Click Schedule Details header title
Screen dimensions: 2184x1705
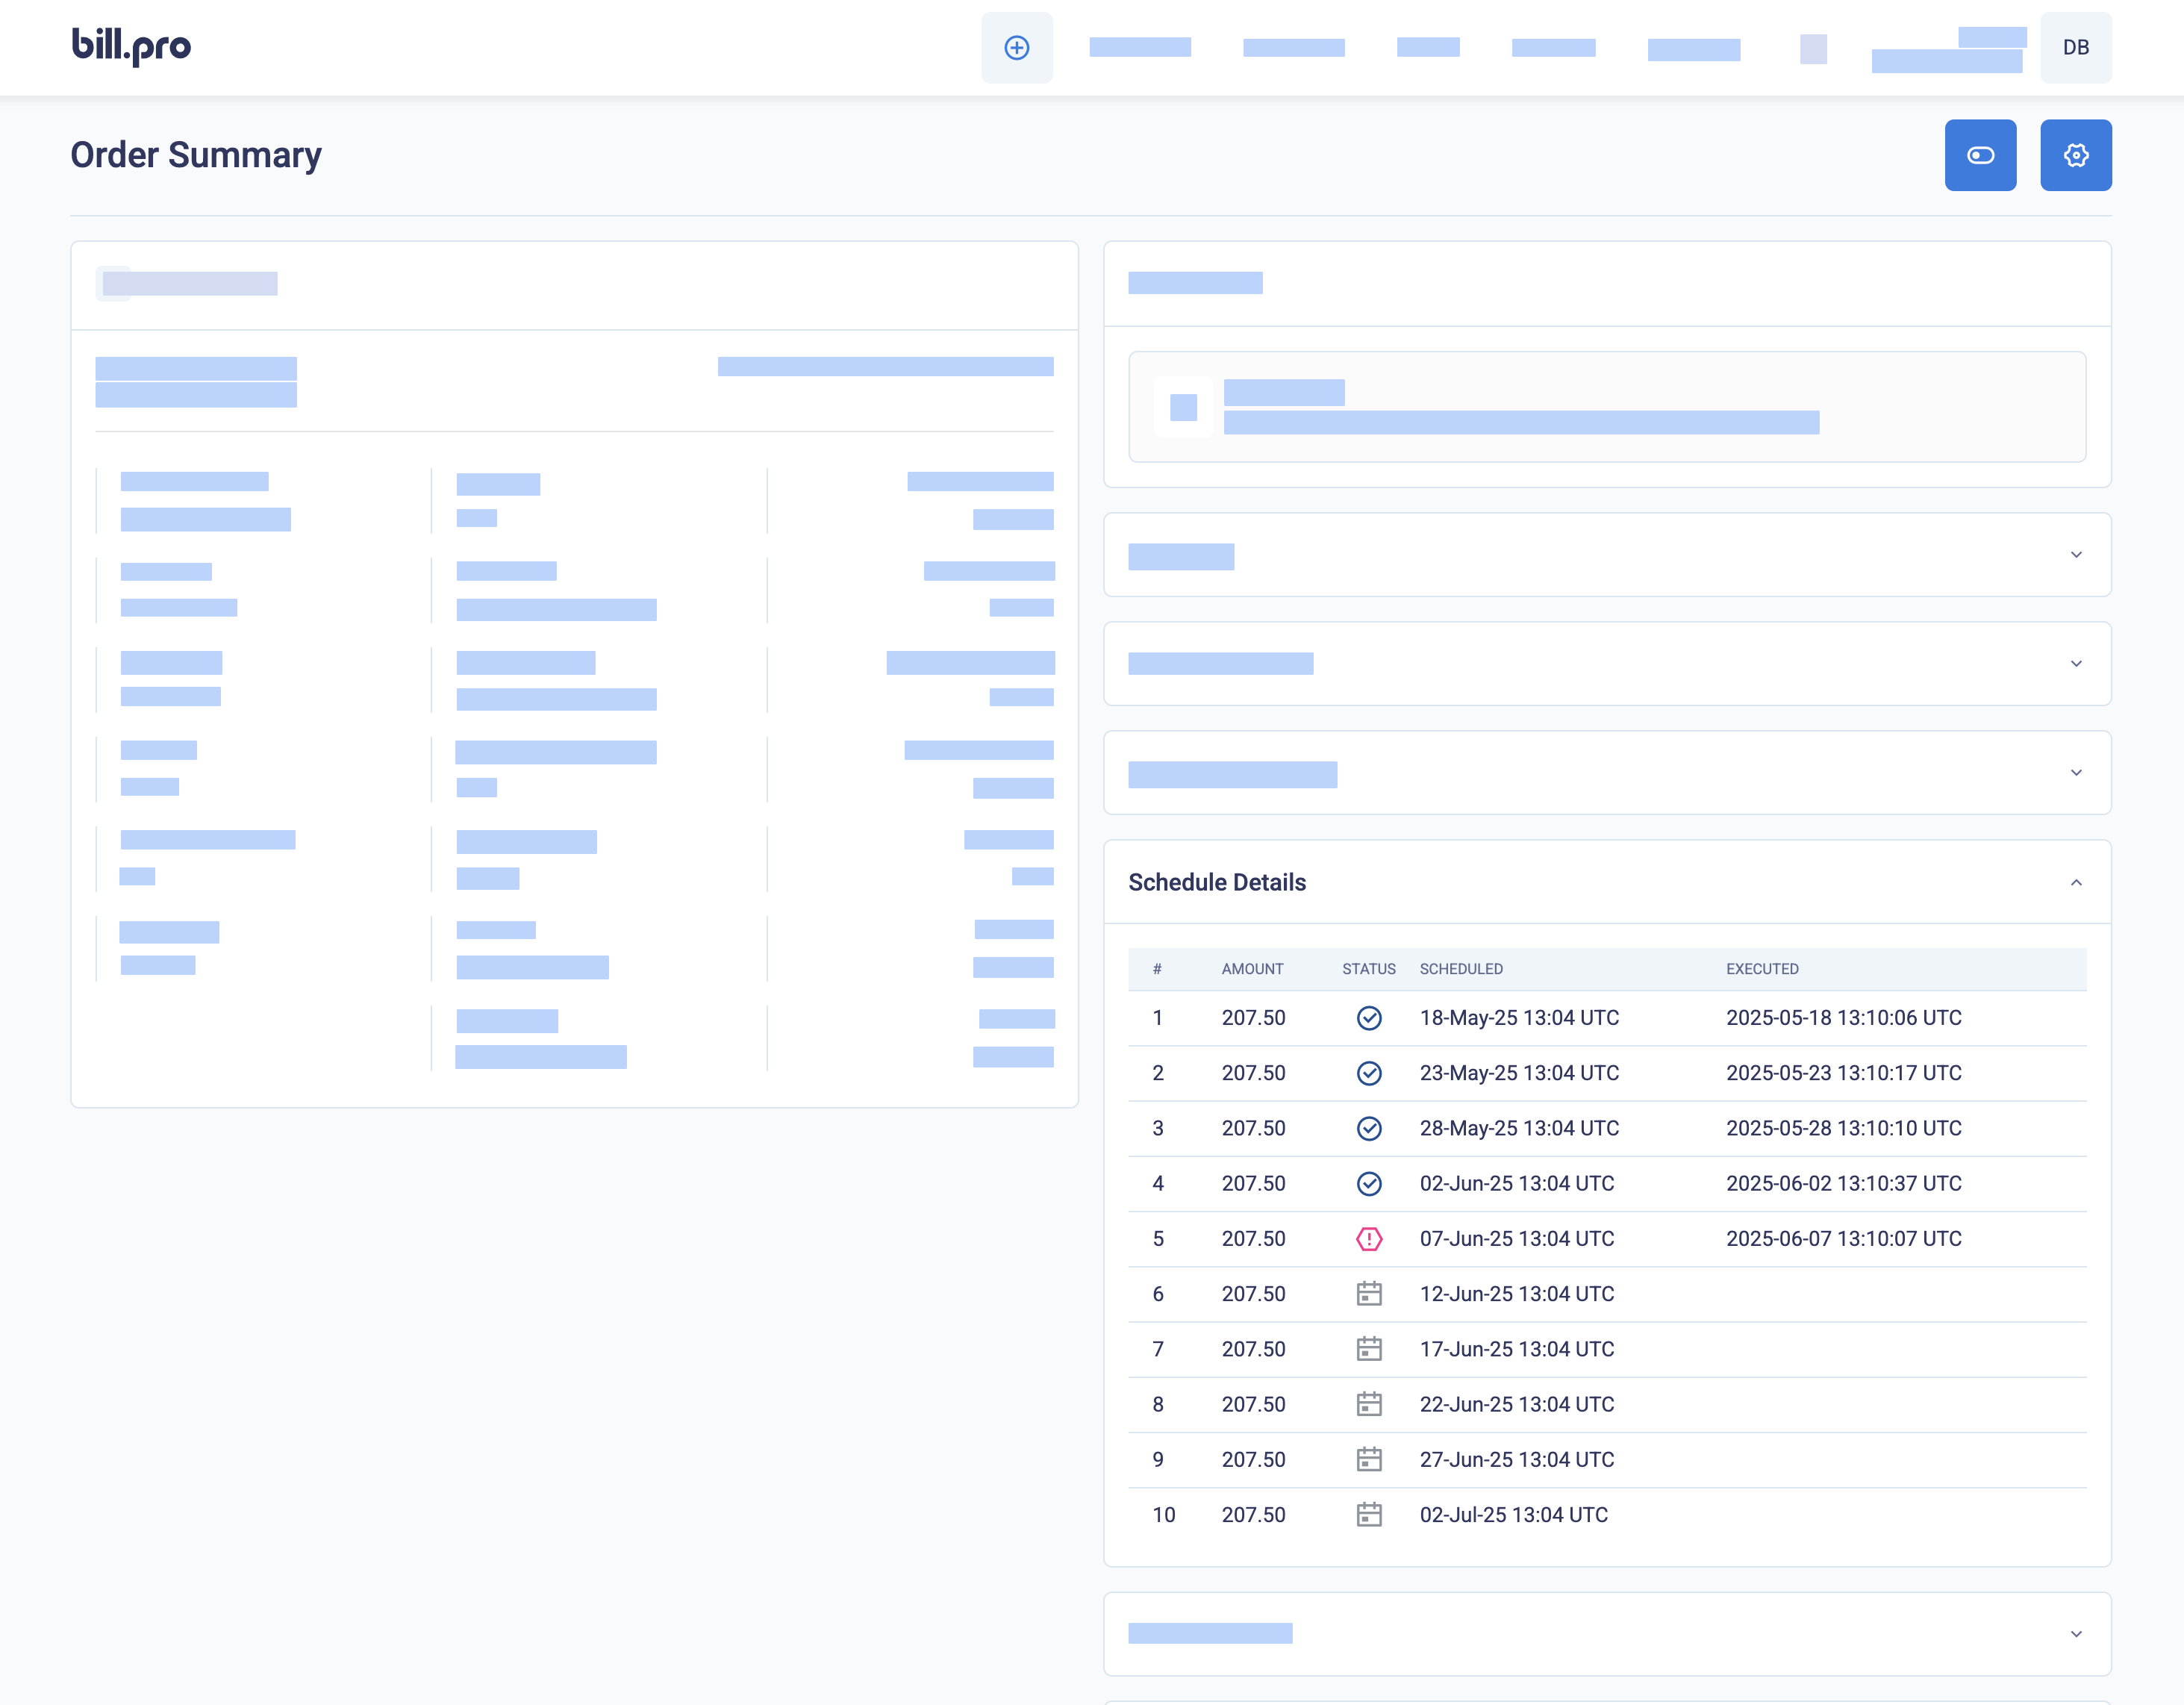pyautogui.click(x=1216, y=882)
